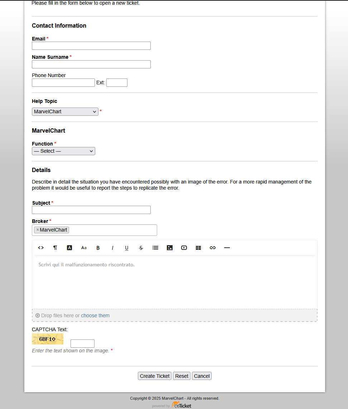Screen dimensions: 348x409
Task: Click the Create Ticket button
Action: point(154,376)
